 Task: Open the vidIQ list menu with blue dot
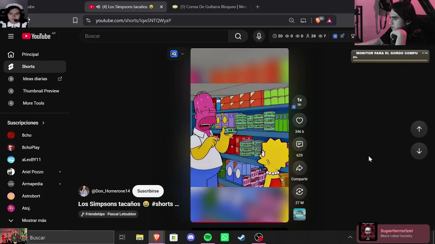pyautogui.click(x=343, y=36)
